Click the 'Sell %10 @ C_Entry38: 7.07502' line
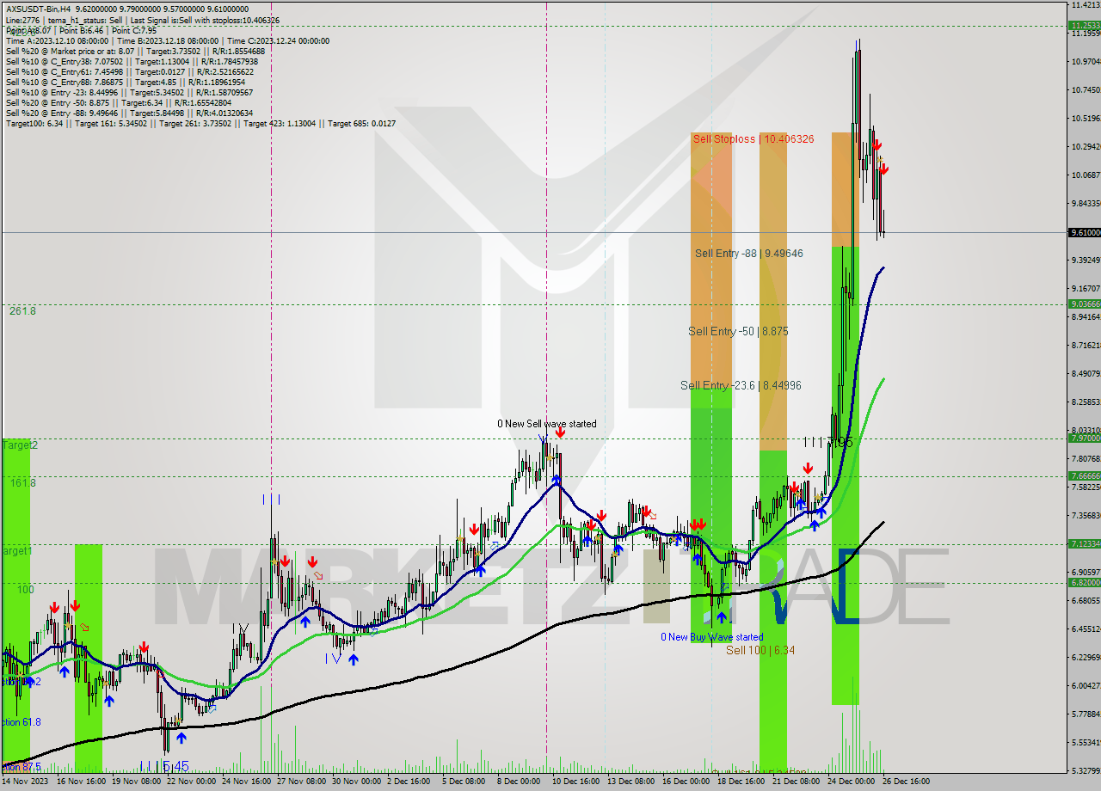 [132, 61]
